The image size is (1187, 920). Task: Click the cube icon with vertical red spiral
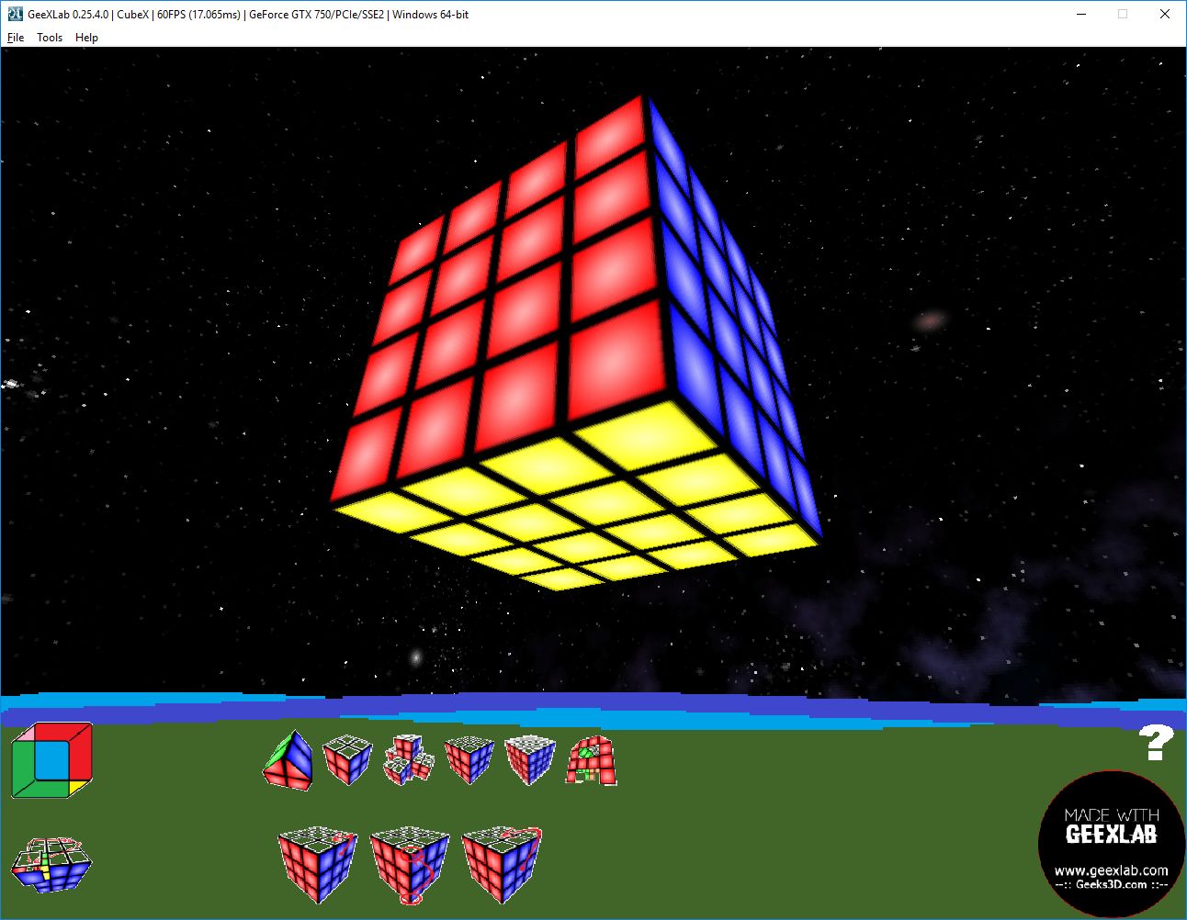point(410,865)
